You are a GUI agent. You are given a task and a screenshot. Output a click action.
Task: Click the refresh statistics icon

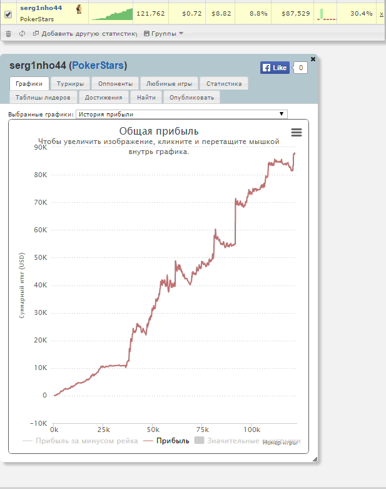coord(22,34)
